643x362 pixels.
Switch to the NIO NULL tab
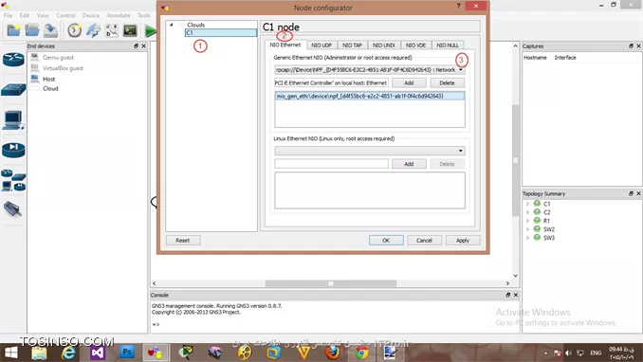(448, 45)
